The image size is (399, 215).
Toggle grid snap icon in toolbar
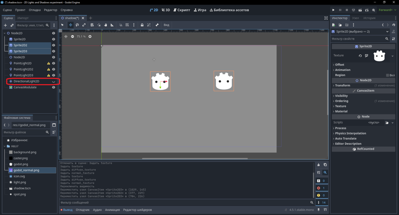click(x=127, y=25)
